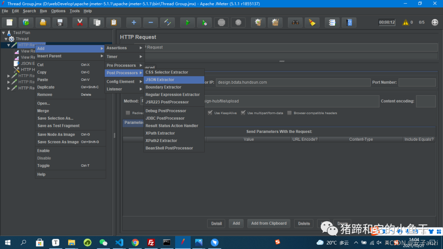Click the Detail button
Viewport: 443px width, 249px height.
click(x=217, y=224)
